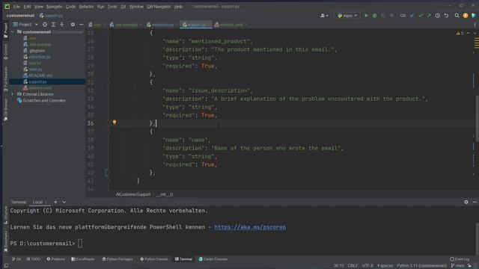Run the main configuration with the green play button
The image size is (479, 269).
pos(366,16)
